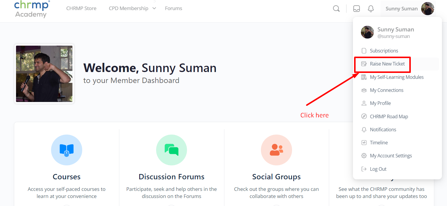
Task: Click the header profile avatar
Action: (x=428, y=9)
